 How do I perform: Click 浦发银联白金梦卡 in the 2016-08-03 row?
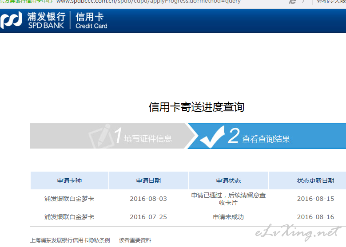pos(69,199)
